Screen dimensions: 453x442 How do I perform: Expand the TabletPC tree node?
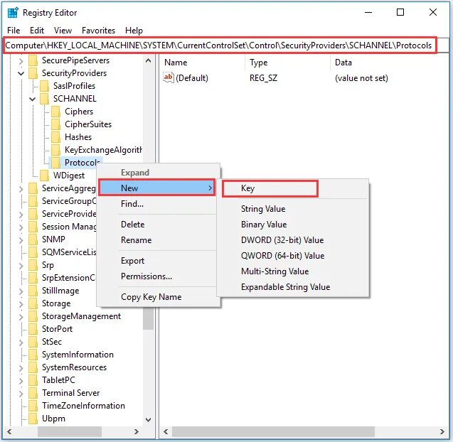(21, 380)
